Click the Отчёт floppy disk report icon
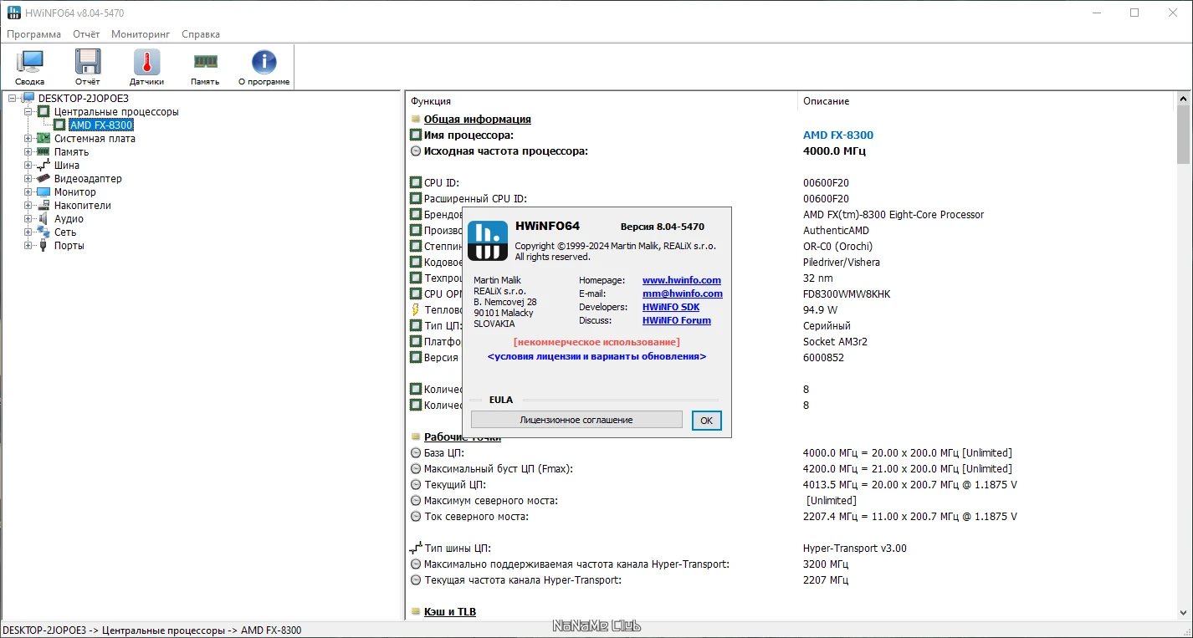The height and width of the screenshot is (638, 1193). 88,67
